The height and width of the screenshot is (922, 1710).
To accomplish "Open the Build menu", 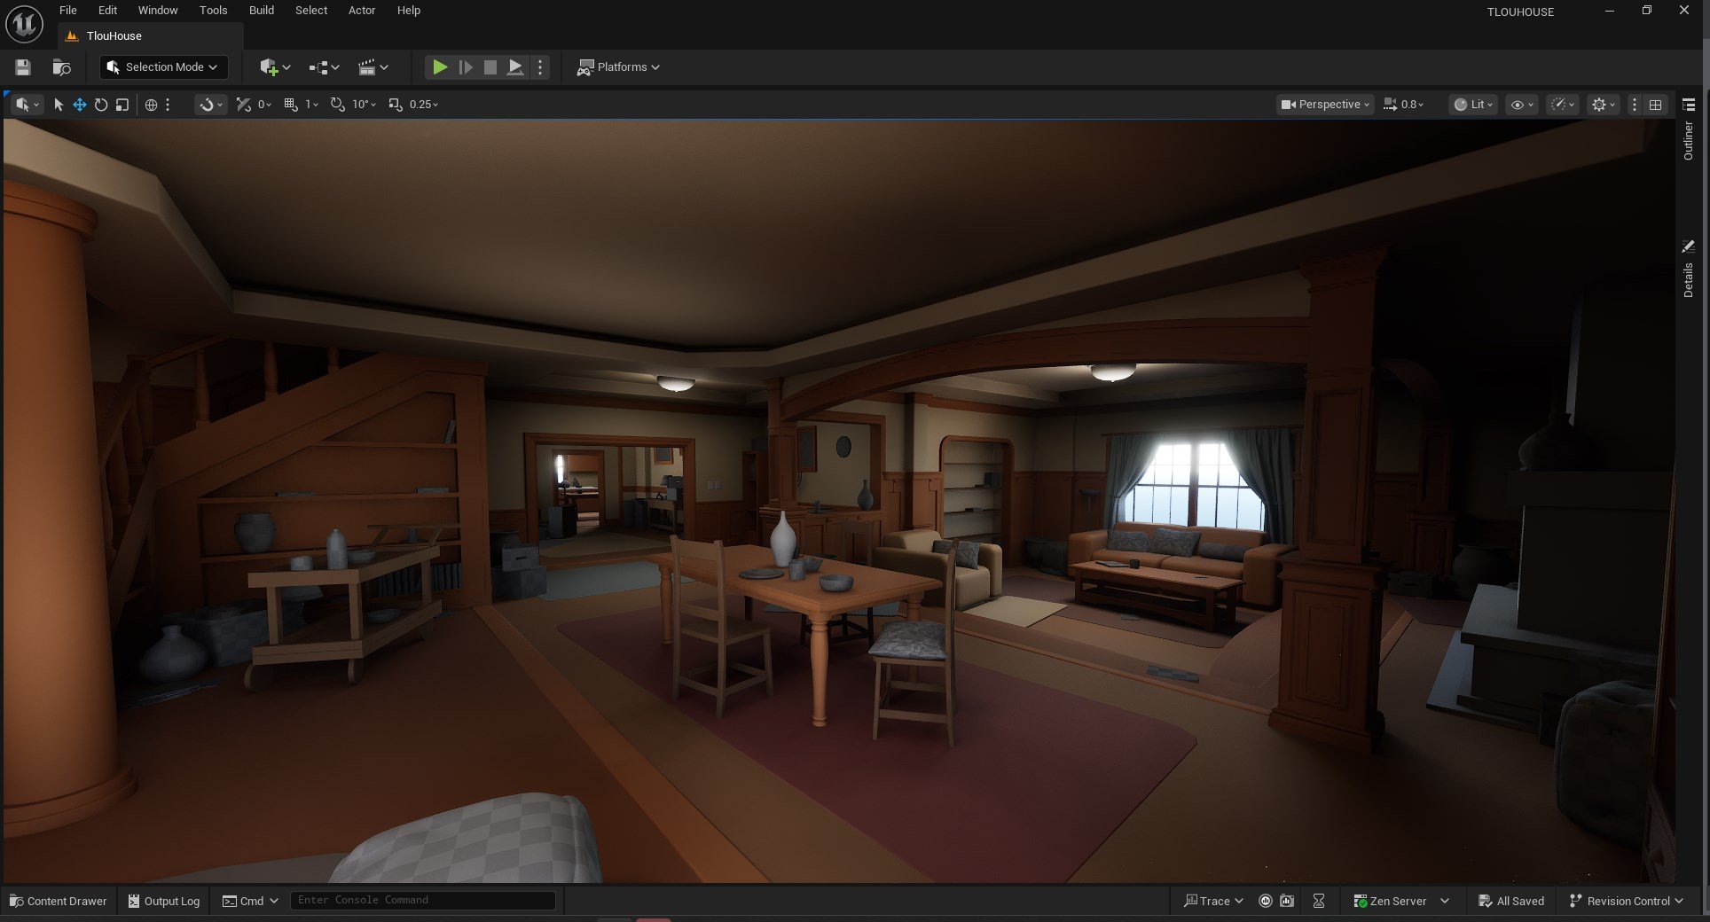I will [261, 11].
